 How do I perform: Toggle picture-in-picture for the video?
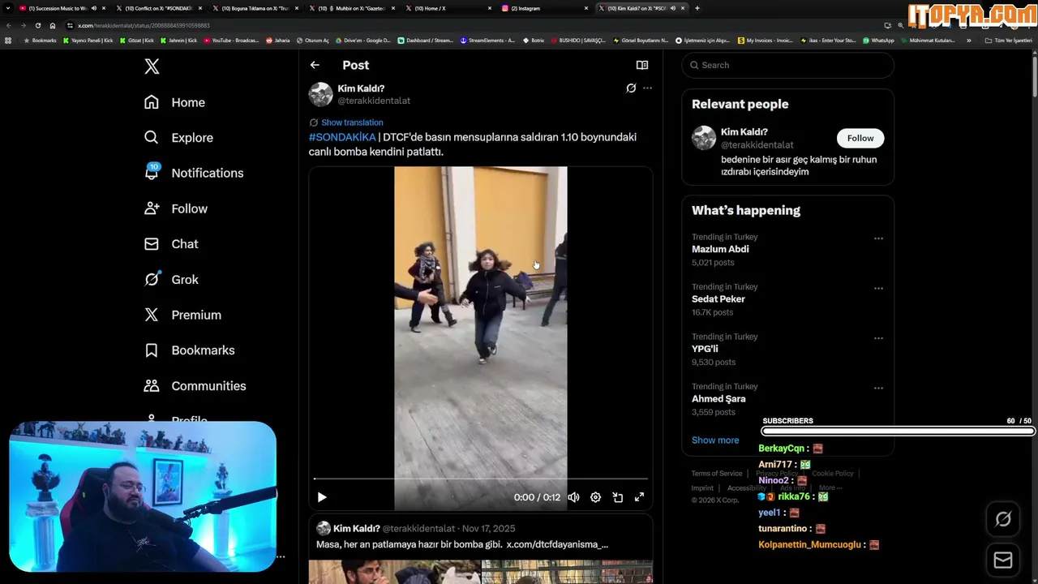(618, 497)
